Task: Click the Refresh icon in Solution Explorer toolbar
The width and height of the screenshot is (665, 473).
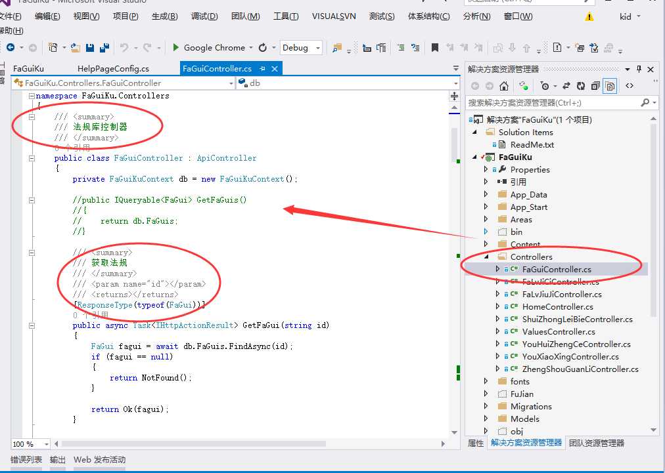Action: pos(581,86)
